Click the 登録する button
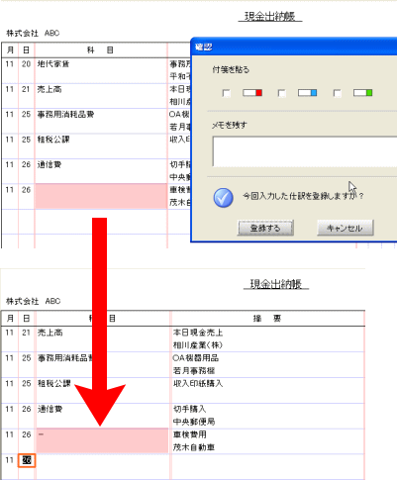The width and height of the screenshot is (397, 480). (x=265, y=228)
